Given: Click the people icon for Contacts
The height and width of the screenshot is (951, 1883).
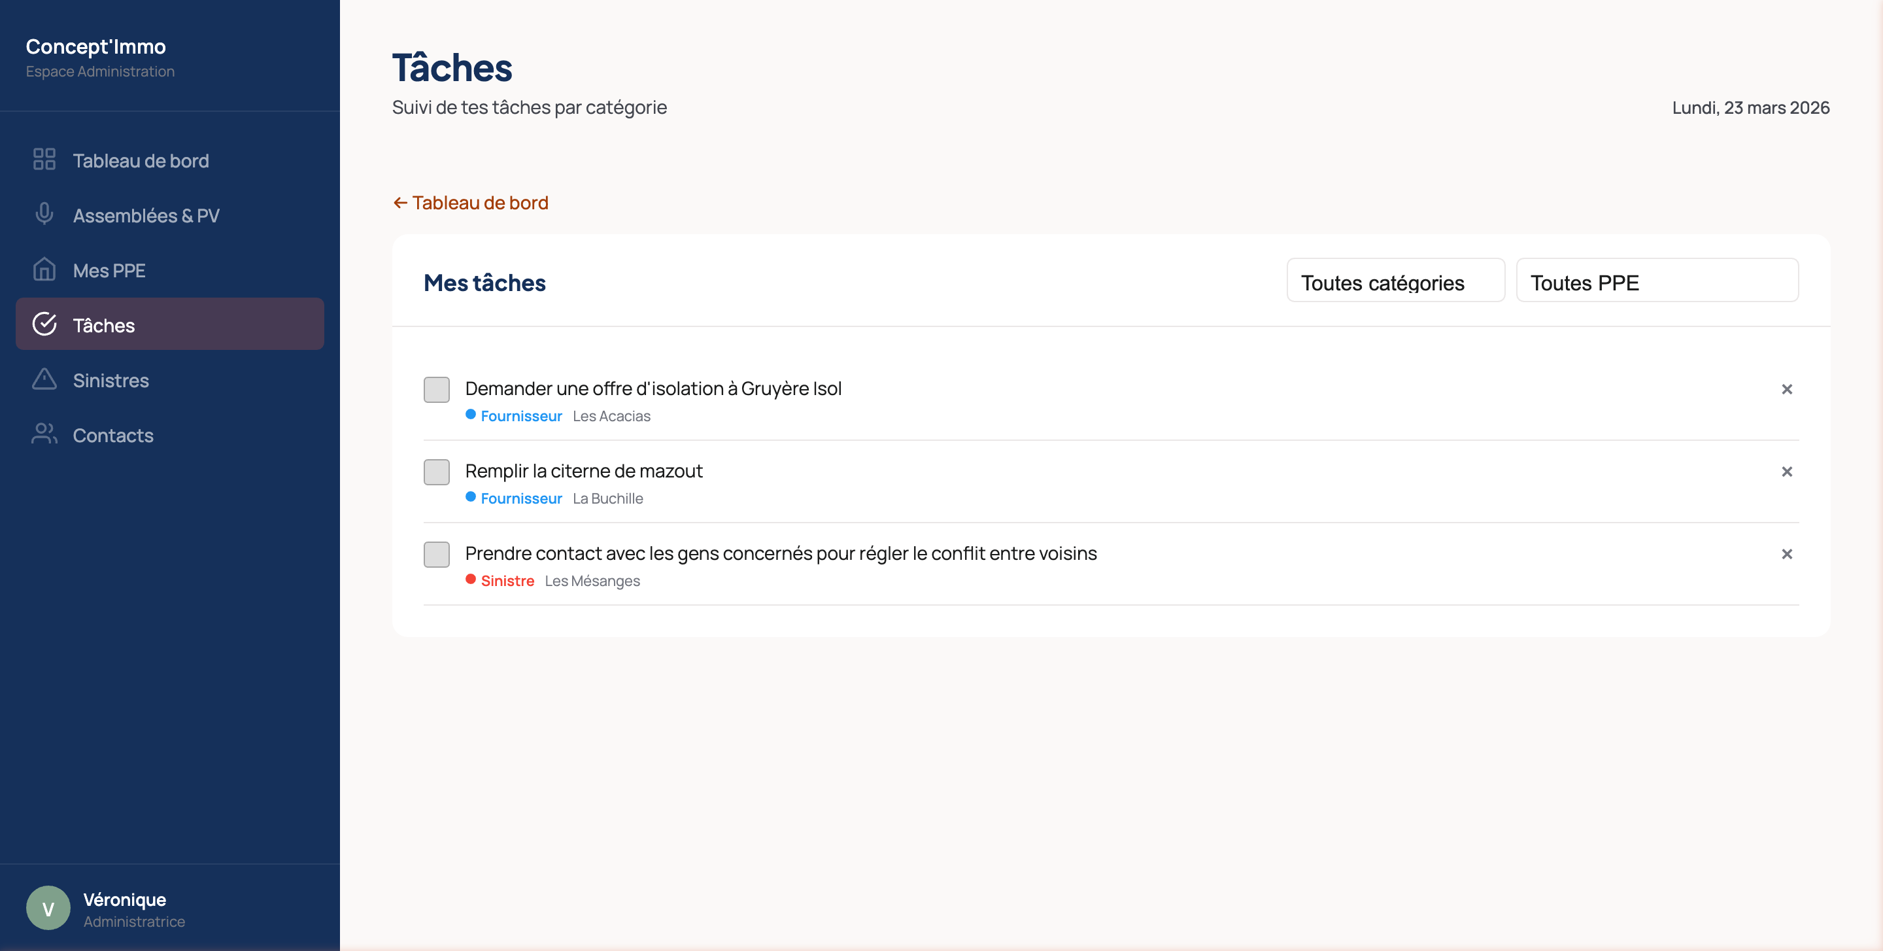Looking at the screenshot, I should (x=44, y=434).
